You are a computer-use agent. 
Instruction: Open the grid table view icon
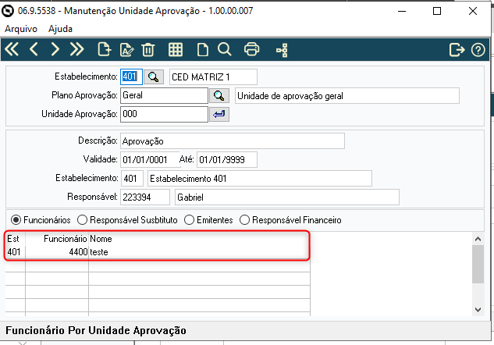[176, 50]
